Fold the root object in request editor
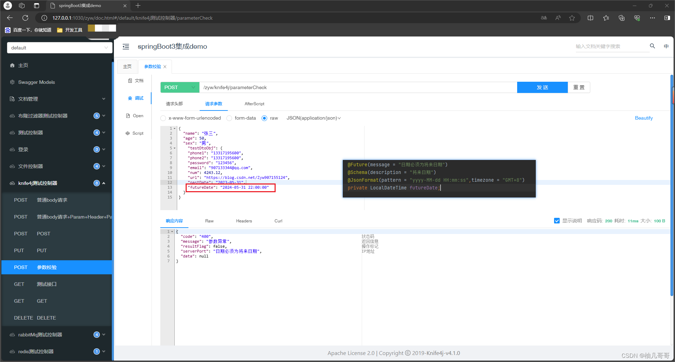This screenshot has width=675, height=362. point(174,128)
